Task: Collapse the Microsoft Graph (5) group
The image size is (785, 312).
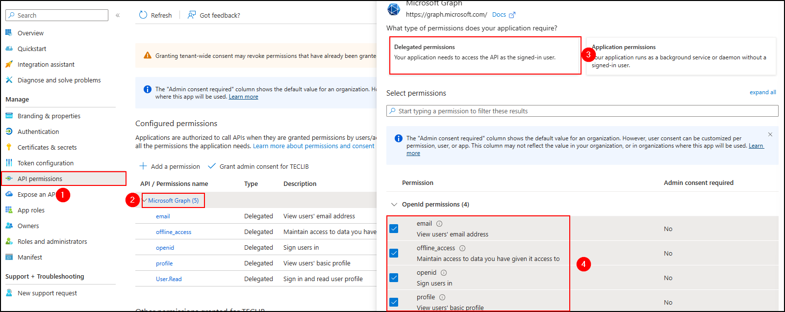Action: point(145,200)
